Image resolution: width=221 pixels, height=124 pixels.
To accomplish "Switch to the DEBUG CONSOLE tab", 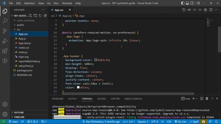I will point(133,99).
